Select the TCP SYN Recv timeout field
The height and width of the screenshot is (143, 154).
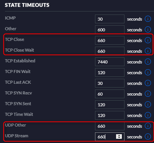click(110, 94)
